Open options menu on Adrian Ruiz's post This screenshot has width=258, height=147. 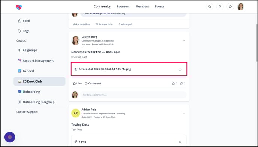tap(184, 113)
